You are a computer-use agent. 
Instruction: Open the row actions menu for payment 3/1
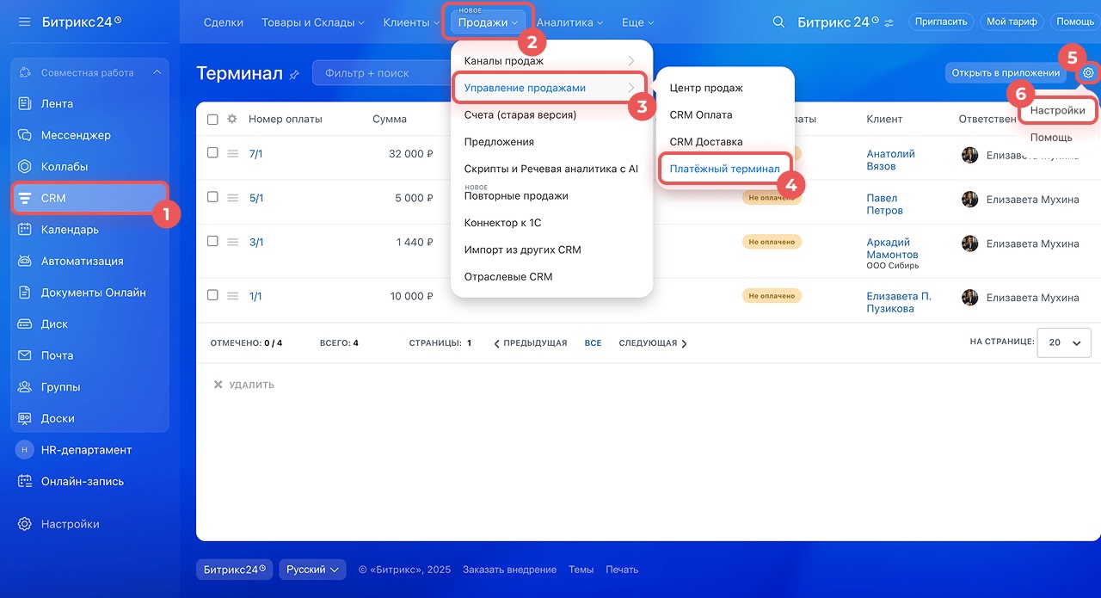pos(232,243)
